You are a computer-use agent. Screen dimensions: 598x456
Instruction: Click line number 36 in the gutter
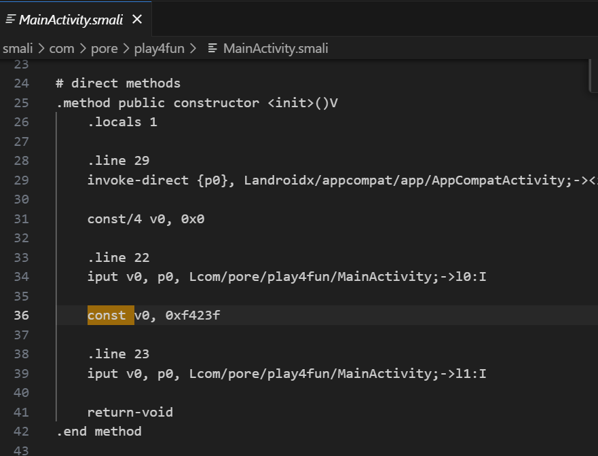(22, 316)
